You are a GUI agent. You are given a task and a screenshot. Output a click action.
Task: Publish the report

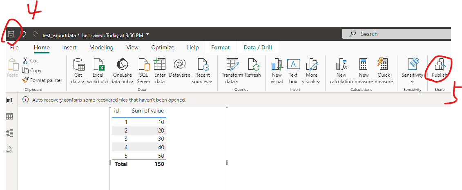[x=439, y=68]
